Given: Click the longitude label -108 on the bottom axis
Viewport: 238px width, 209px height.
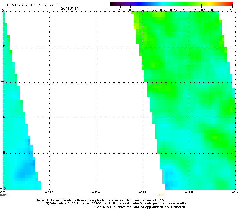Looking at the screenshot, I should [189, 192].
